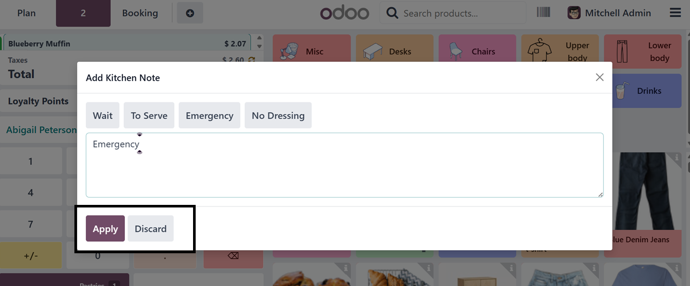Click the plus icon to add order

[190, 13]
